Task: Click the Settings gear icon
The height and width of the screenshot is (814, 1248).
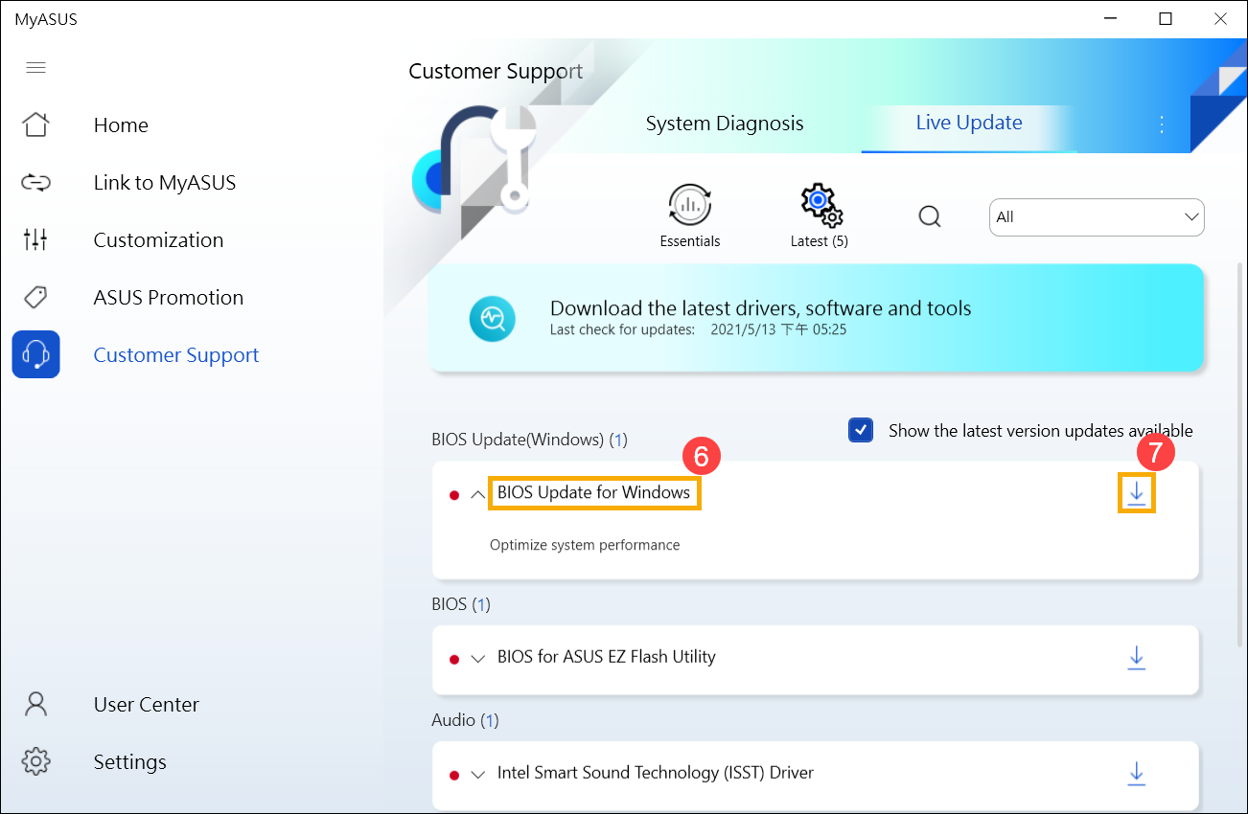Action: click(x=35, y=761)
